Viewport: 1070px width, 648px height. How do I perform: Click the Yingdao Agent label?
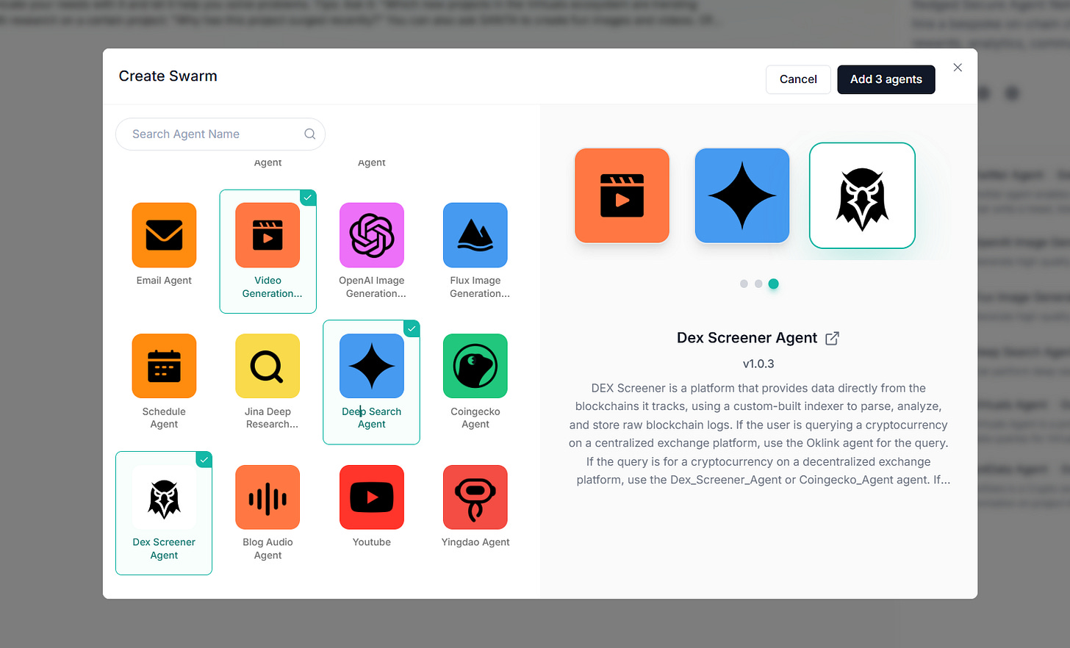tap(475, 542)
